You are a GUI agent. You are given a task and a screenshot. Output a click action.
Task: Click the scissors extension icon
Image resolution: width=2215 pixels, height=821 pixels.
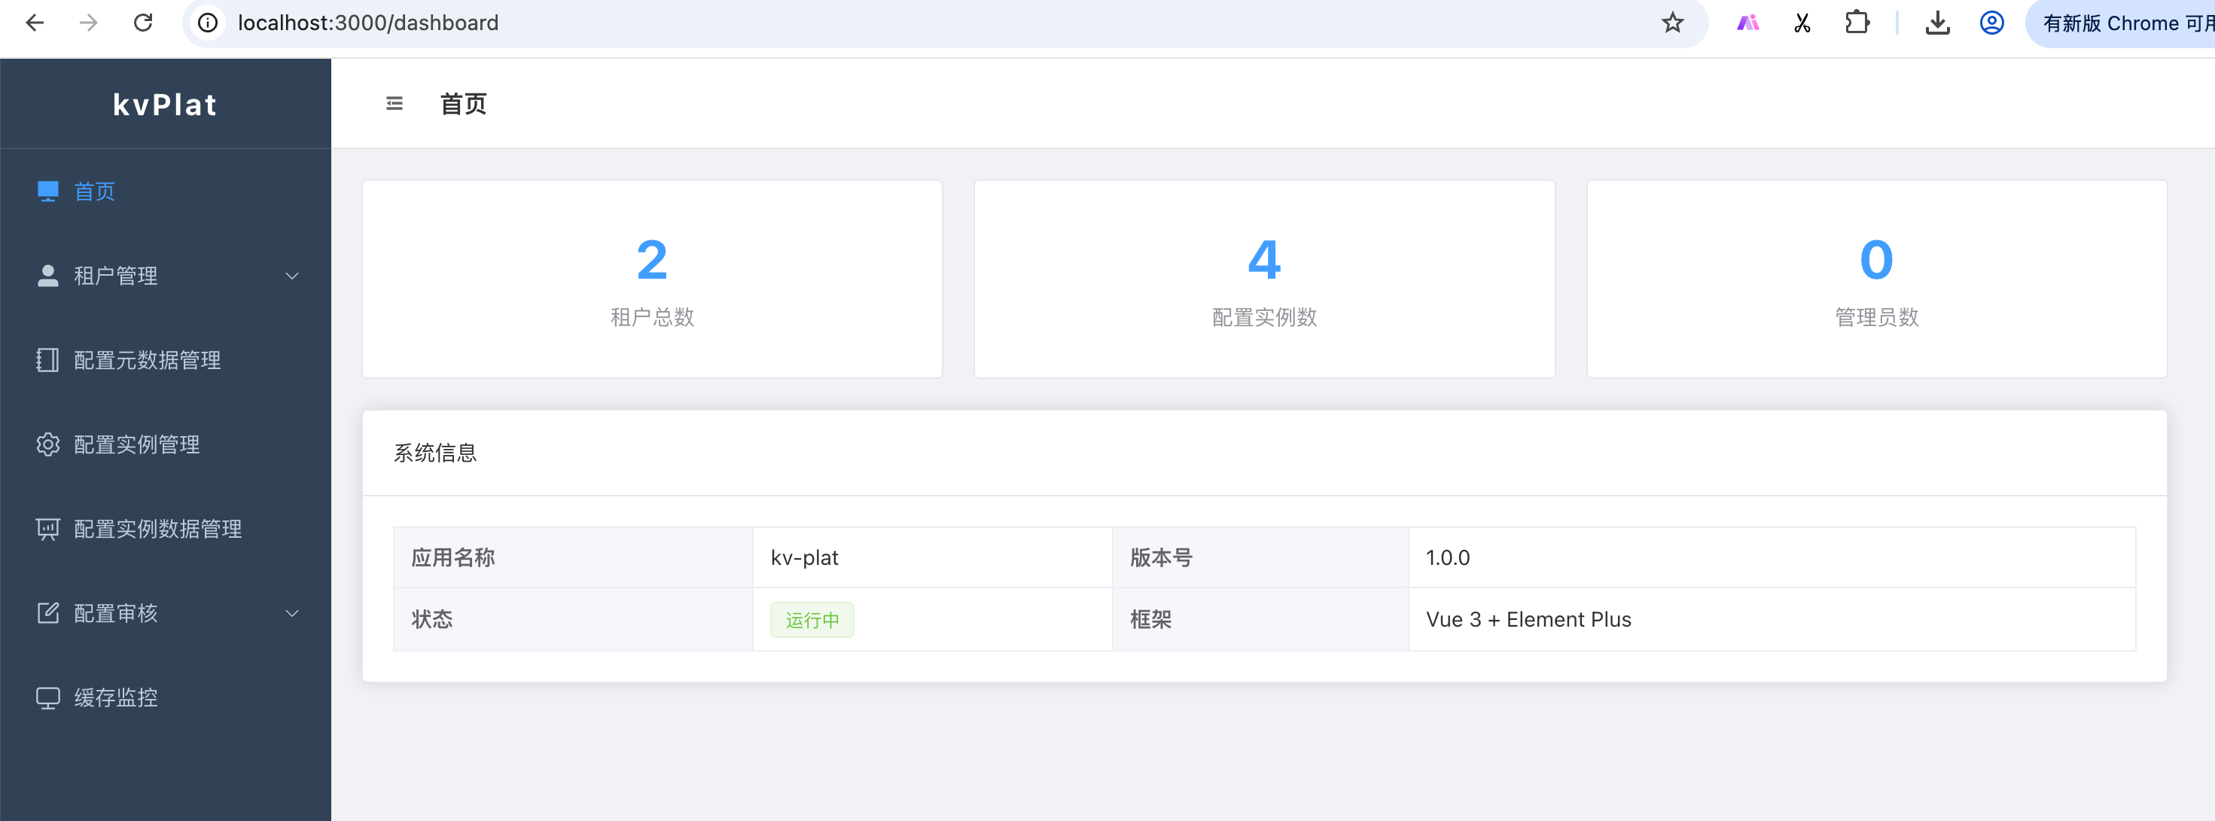[1802, 23]
